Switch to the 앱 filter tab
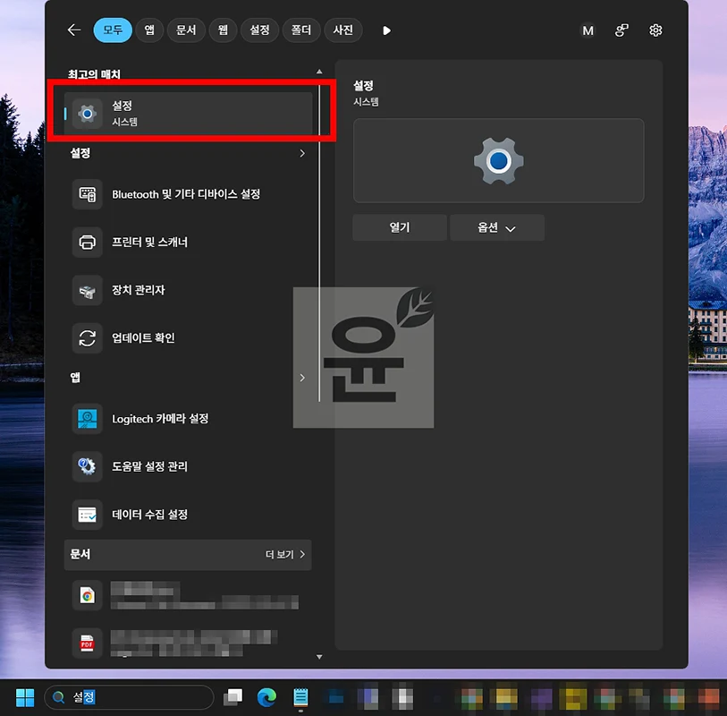Viewport: 727px width, 716px height. coord(149,30)
